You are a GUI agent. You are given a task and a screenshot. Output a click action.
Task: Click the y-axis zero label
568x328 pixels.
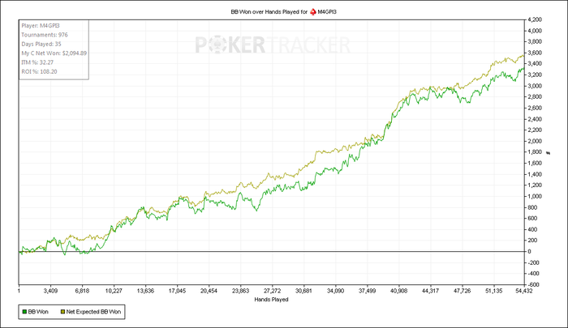tap(530, 251)
